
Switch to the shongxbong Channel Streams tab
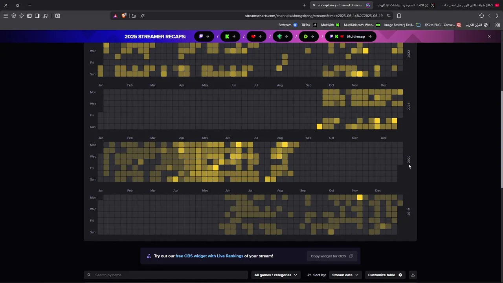click(341, 5)
